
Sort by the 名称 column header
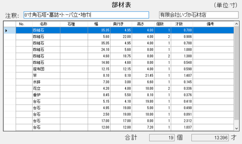pyautogui.click(x=44, y=24)
